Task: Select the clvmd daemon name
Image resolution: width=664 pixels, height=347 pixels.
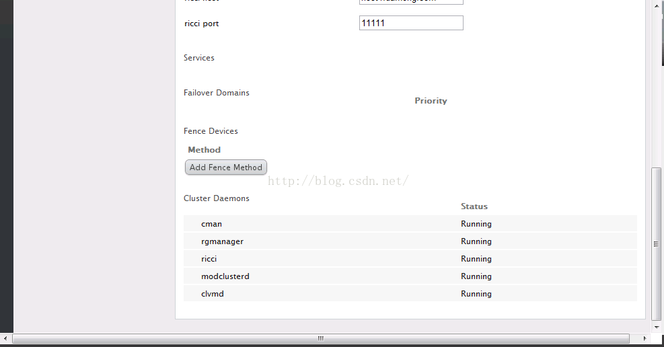Action: click(x=212, y=293)
